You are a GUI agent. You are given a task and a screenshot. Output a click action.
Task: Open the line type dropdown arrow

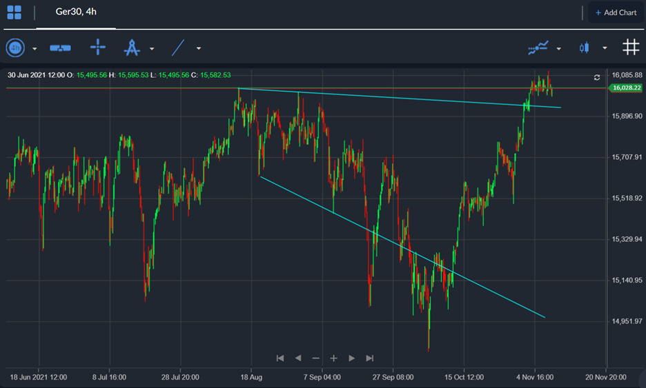199,48
